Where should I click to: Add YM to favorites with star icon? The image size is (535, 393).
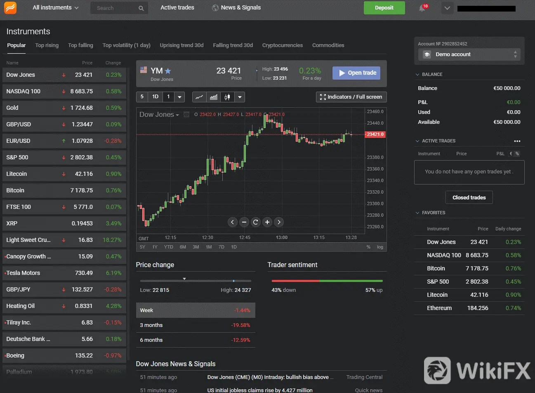point(168,71)
